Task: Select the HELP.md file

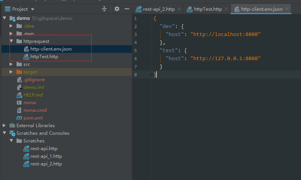Action: point(33,95)
